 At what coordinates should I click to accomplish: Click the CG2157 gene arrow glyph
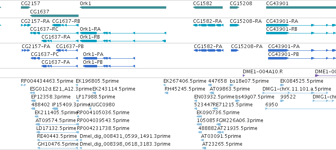(26, 7)
